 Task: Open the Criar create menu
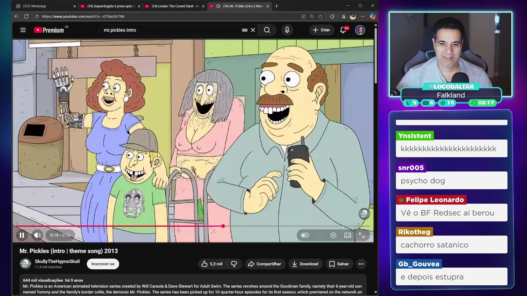321,30
